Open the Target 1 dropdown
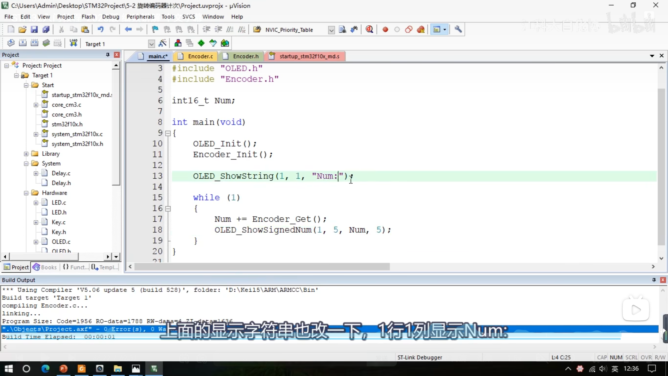 click(151, 44)
